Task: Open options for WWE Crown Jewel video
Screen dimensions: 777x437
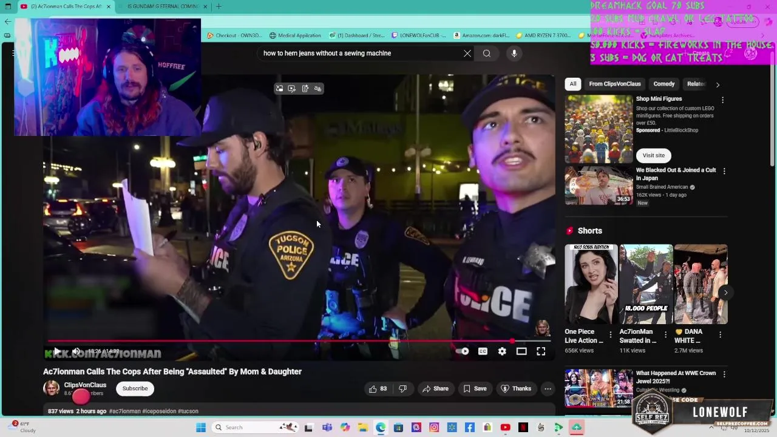Action: (724, 374)
